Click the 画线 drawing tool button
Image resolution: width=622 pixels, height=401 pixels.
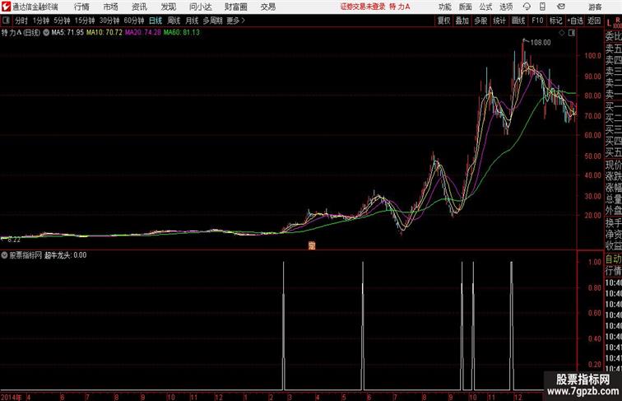(x=518, y=21)
